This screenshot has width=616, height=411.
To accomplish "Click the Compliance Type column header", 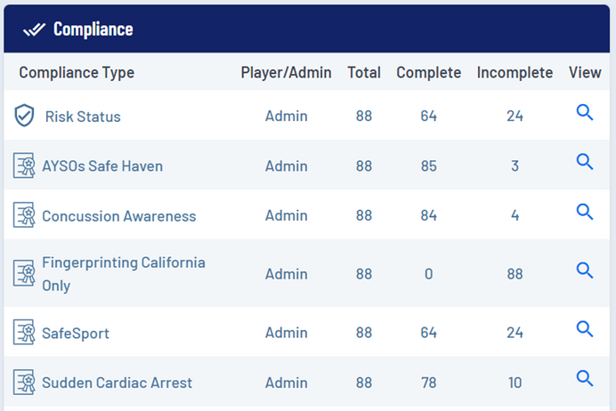I will 77,73.
